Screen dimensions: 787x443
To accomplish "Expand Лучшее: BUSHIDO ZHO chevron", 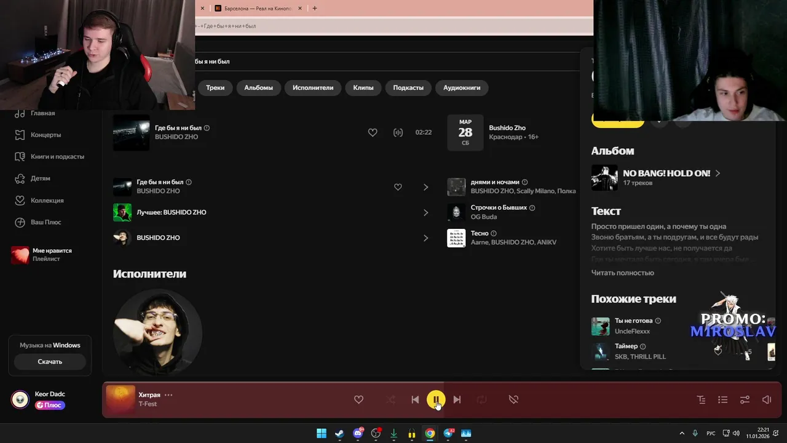I will click(x=425, y=212).
